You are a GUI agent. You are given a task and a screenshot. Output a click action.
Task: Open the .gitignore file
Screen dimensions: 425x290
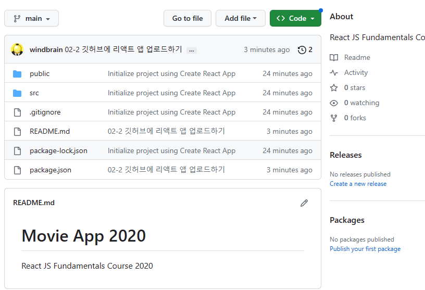click(45, 112)
